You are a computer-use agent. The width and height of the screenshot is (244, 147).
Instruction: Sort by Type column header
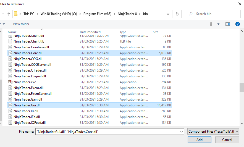(123, 32)
